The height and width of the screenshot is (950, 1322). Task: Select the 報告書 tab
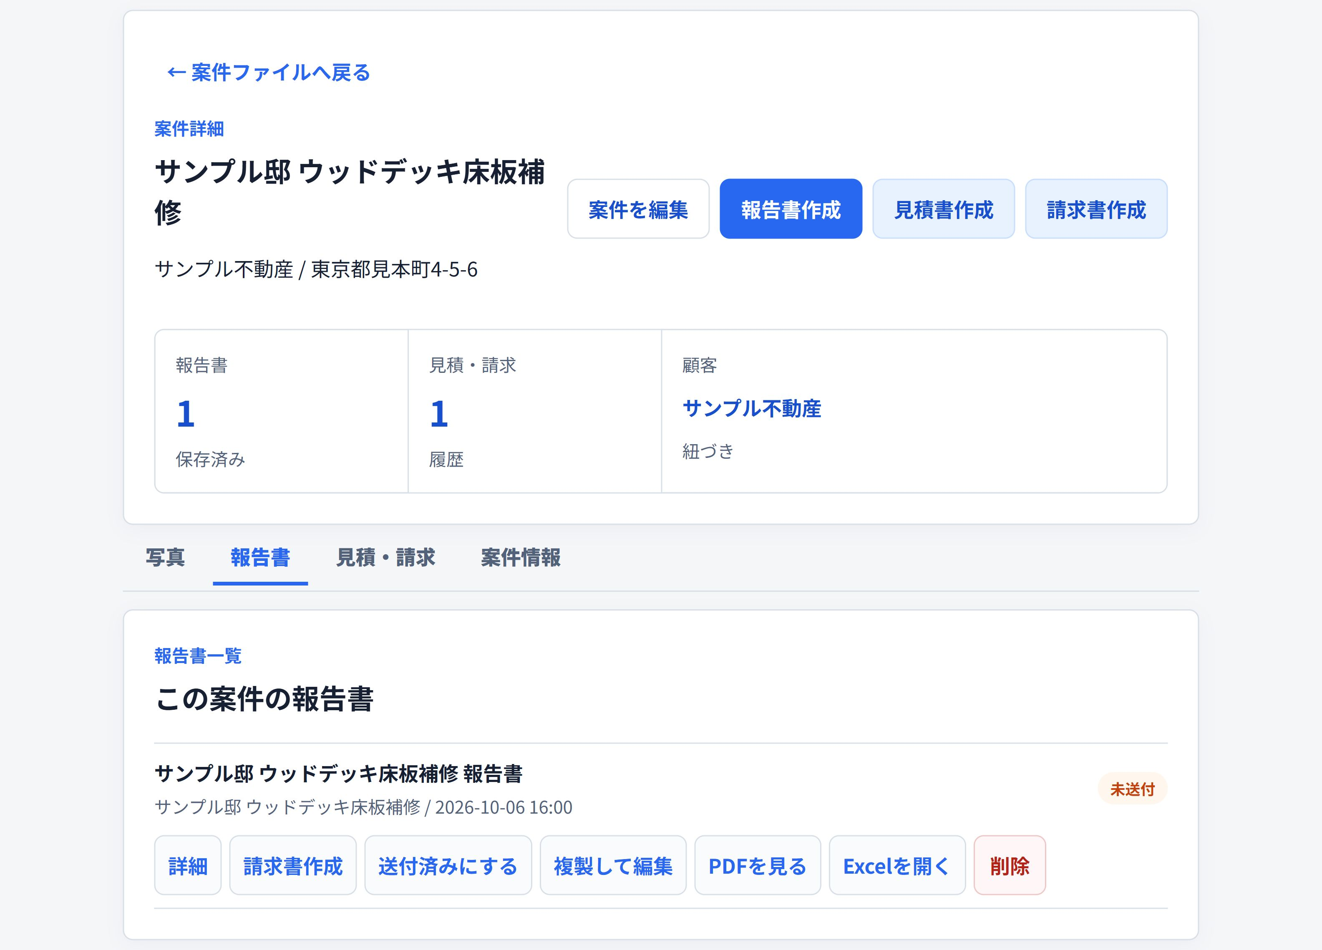point(261,557)
